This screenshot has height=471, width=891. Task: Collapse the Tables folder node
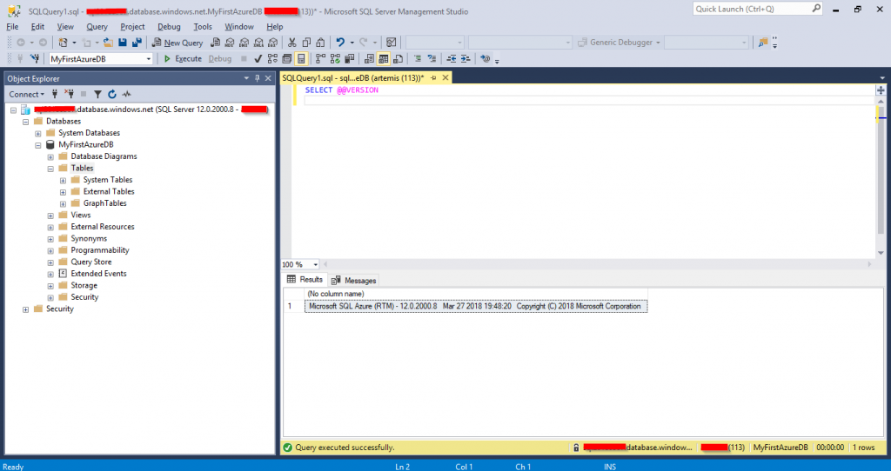(x=50, y=169)
